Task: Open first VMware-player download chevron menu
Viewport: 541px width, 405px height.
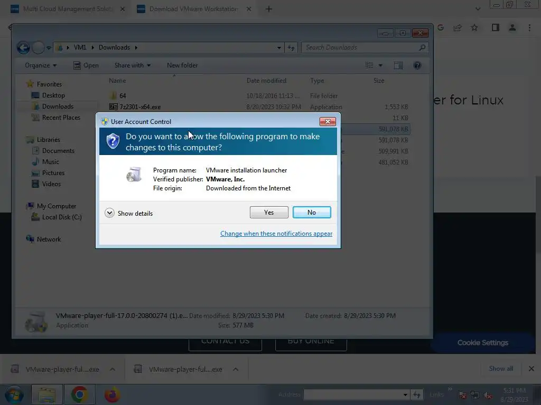Action: pyautogui.click(x=113, y=369)
